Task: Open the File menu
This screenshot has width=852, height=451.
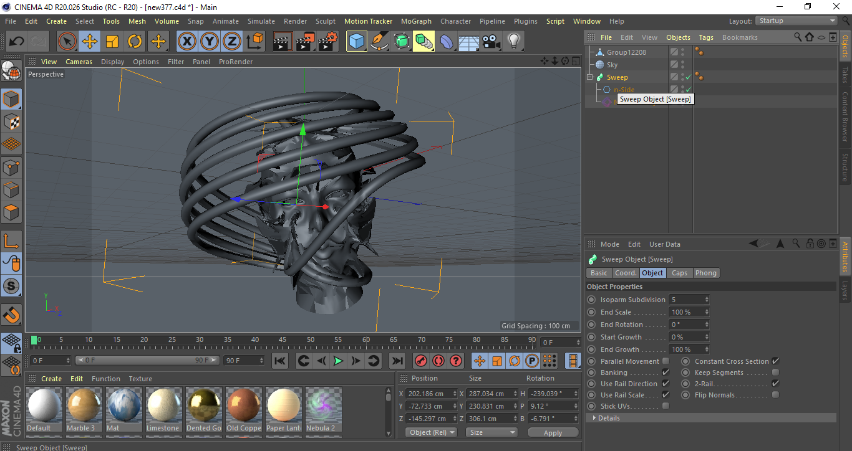Action: point(11,21)
